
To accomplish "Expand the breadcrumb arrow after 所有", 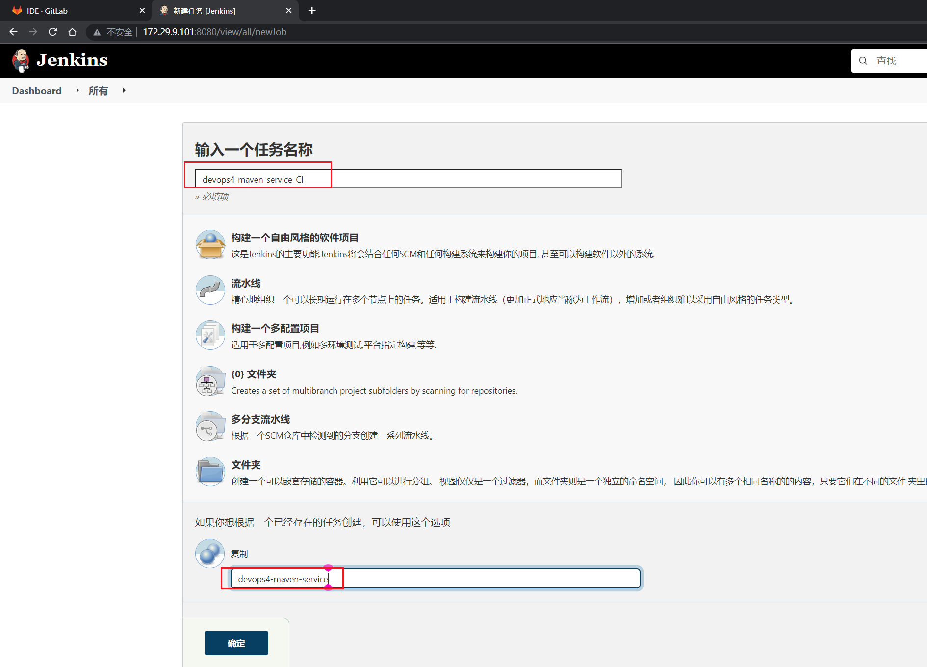I will click(124, 90).
